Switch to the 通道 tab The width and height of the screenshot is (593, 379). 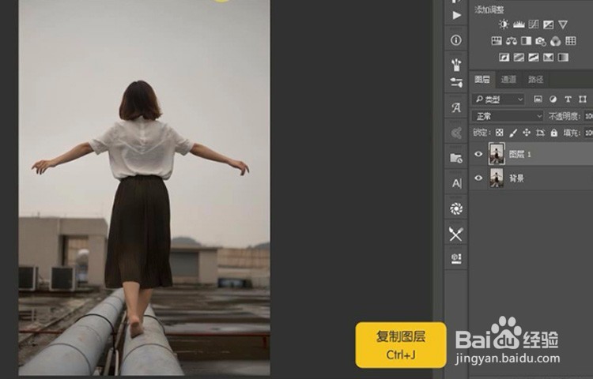click(508, 79)
